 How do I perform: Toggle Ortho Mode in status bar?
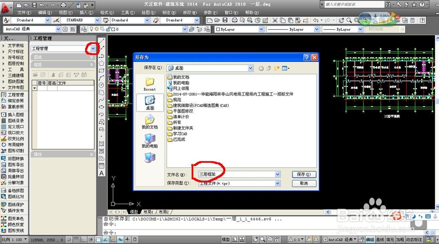click(x=83, y=240)
